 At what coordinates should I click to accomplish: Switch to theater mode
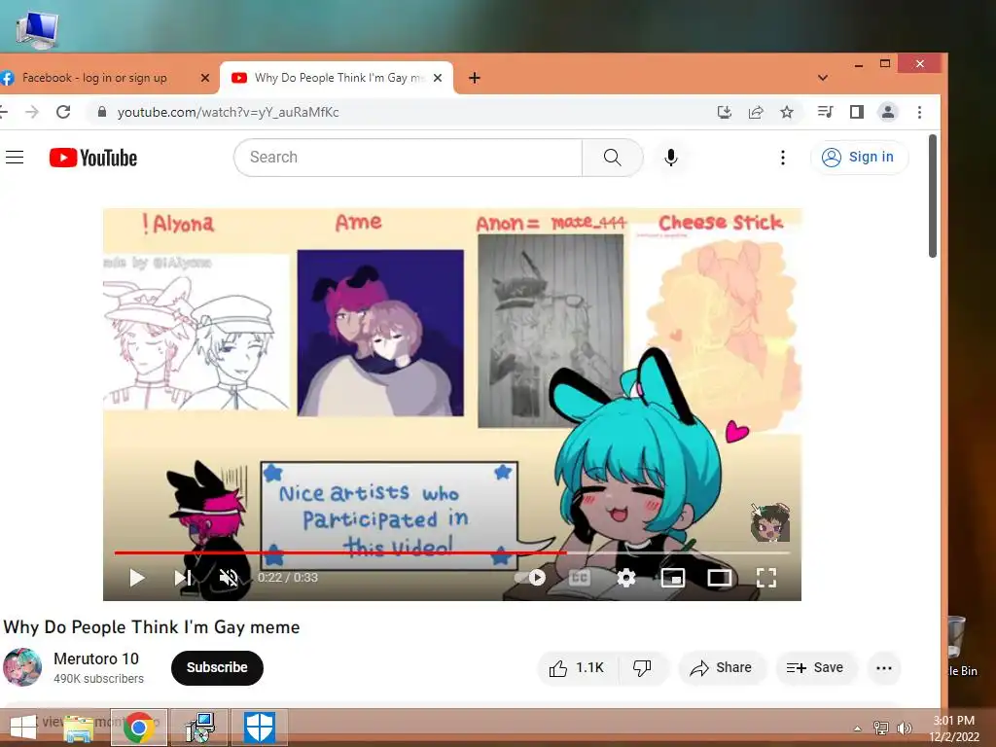(719, 578)
